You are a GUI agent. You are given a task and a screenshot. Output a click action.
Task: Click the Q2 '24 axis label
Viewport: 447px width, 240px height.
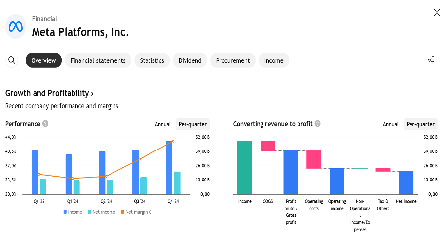click(x=106, y=201)
